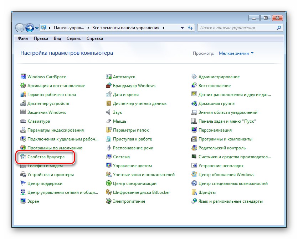Click the Клавиатура icon
Image resolution: width=298 pixels, height=239 pixels.
pyautogui.click(x=23, y=121)
